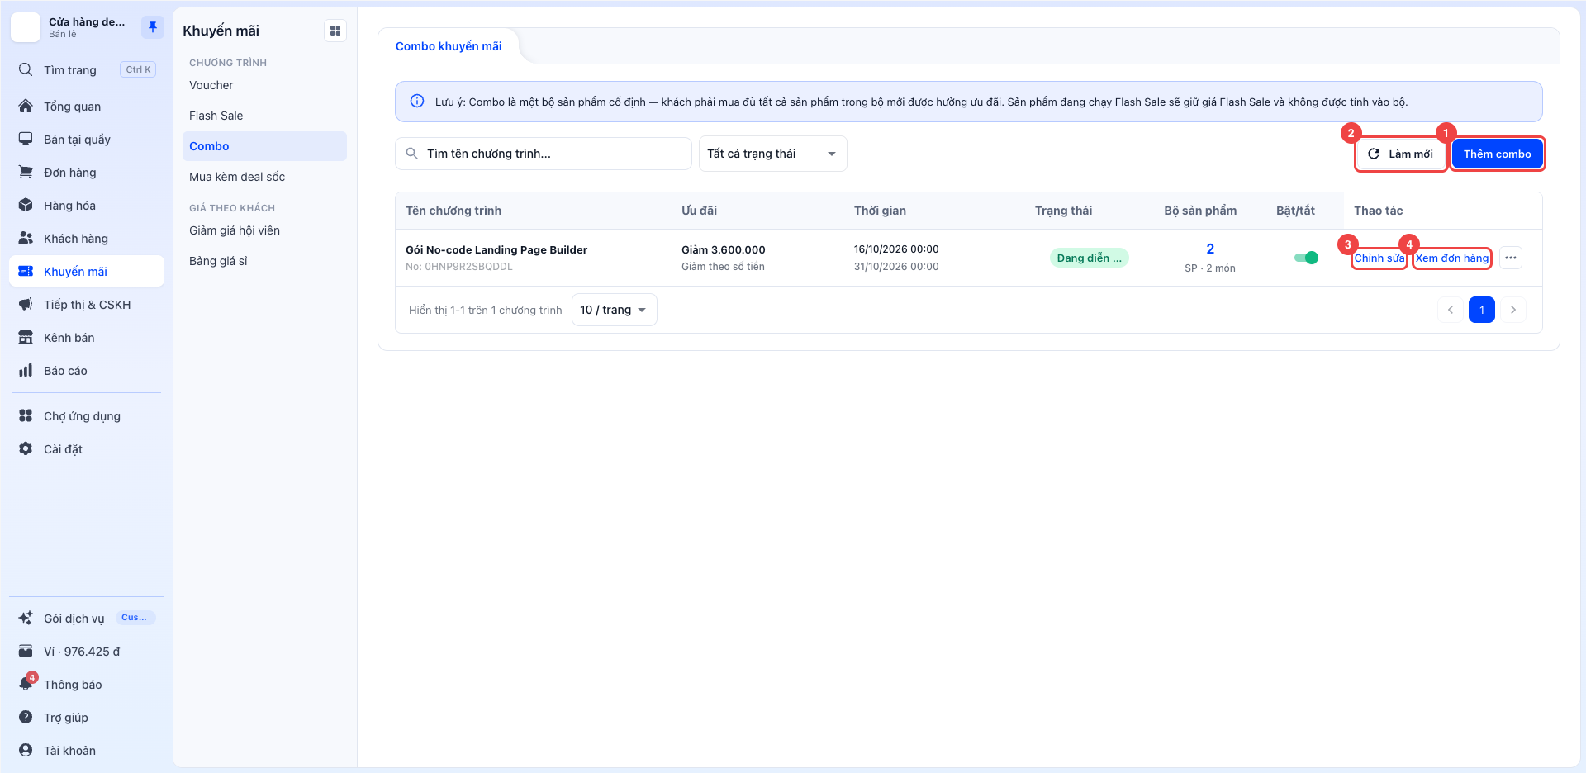This screenshot has height=773, width=1586.
Task: Click Xem đơn hàng link
Action: 1452,258
